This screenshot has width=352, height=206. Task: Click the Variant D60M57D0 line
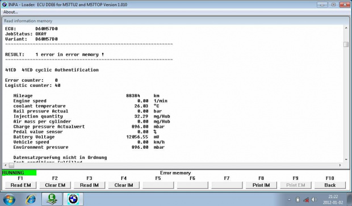tap(31, 39)
